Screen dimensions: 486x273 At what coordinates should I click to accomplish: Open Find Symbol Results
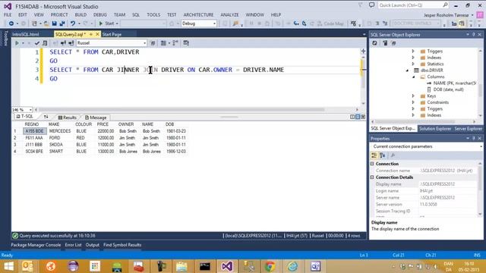pyautogui.click(x=122, y=245)
